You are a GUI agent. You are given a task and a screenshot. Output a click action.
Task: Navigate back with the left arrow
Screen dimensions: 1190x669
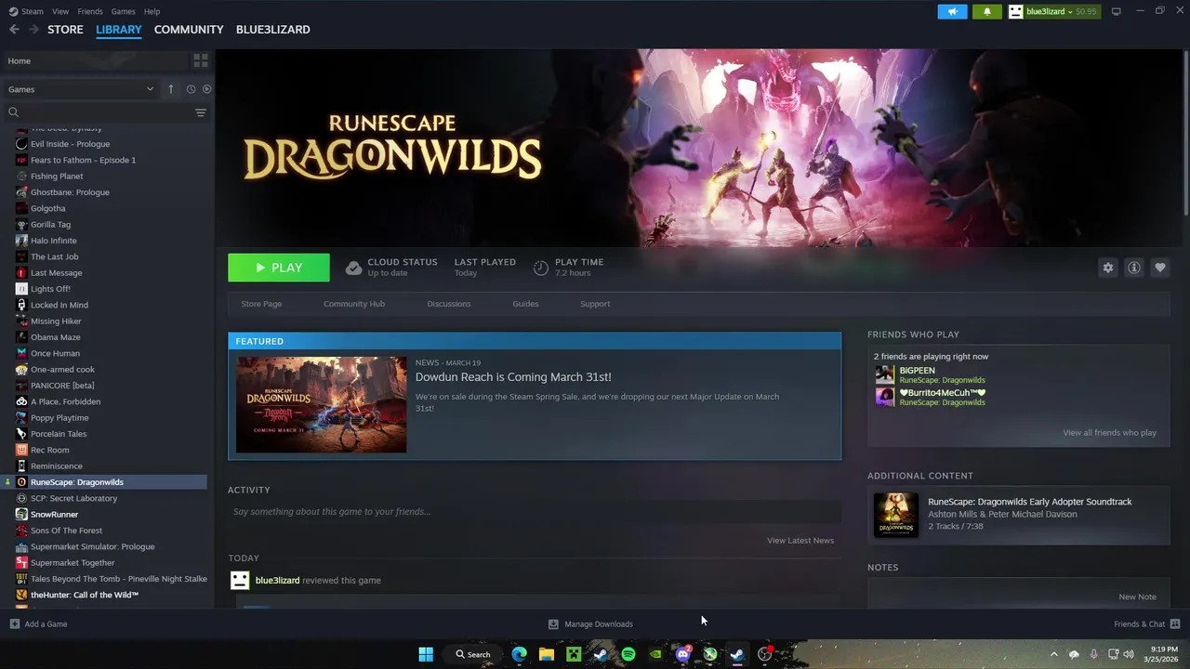coord(14,30)
